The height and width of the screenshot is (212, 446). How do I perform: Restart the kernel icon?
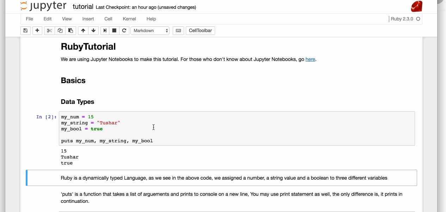[x=124, y=31]
